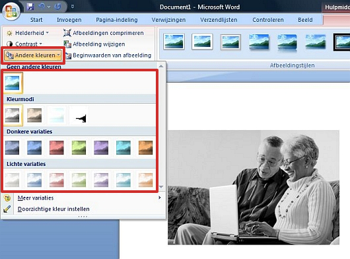This screenshot has width=350, height=259.
Task: Click the resize grip dots below the menu
Action: pyautogui.click(x=83, y=217)
